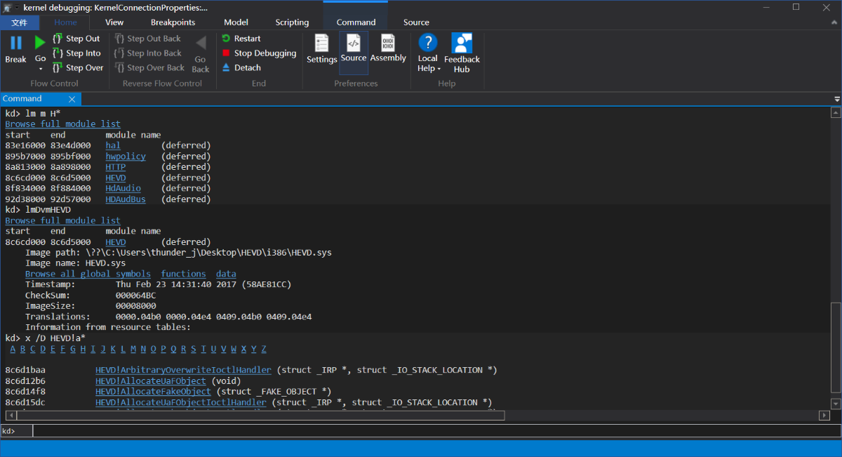Screen dimensions: 842x457
Task: Click Step Over in Flow Control
Action: [x=78, y=68]
